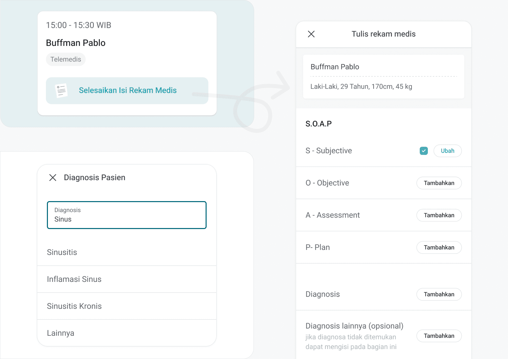Image resolution: width=508 pixels, height=359 pixels.
Task: Add O - Objective with Tambahkan
Action: [x=439, y=183]
